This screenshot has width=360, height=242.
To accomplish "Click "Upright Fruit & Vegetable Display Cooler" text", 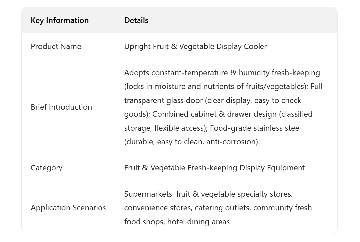I will click(x=195, y=46).
